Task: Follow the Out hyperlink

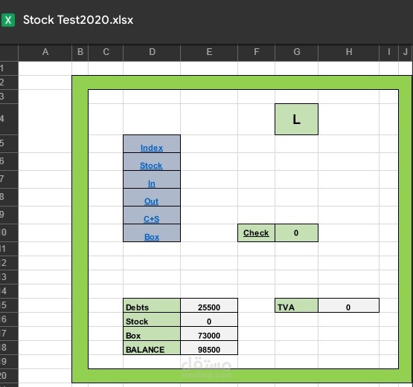Action: (x=151, y=201)
